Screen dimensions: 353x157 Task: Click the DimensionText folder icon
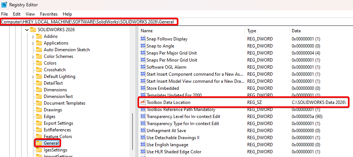coord(39,97)
